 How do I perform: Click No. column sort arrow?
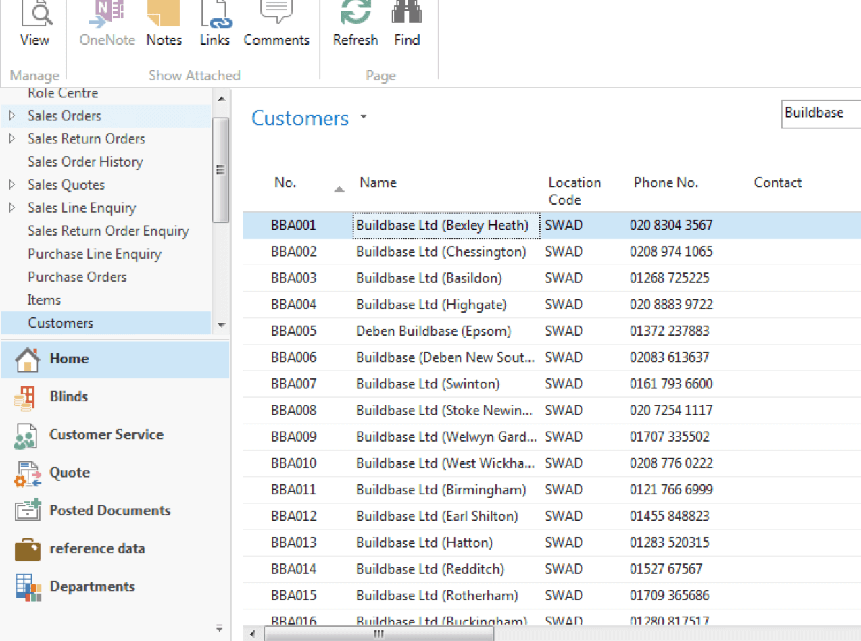(339, 189)
